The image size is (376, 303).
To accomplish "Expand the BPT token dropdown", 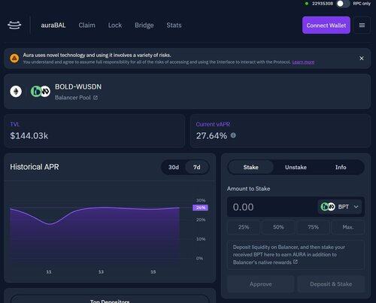I will click(356, 207).
